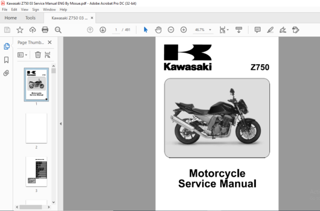Select blank page 2 thumbnail
Viewport: 320px width, 211px height.
tap(36, 128)
